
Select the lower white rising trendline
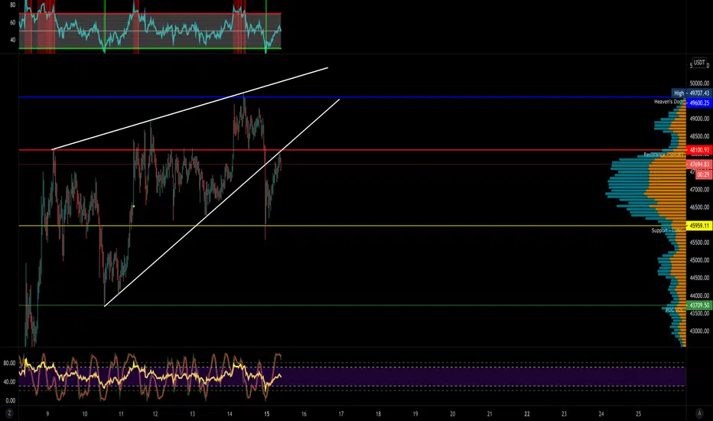point(222,203)
